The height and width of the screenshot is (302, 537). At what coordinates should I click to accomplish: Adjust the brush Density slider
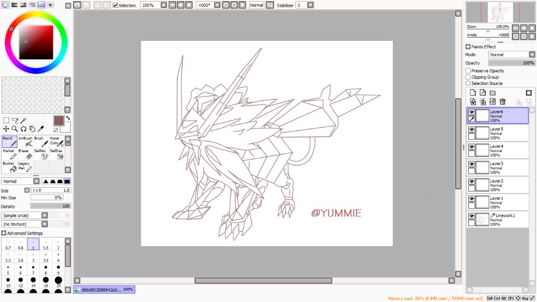[x=50, y=206]
